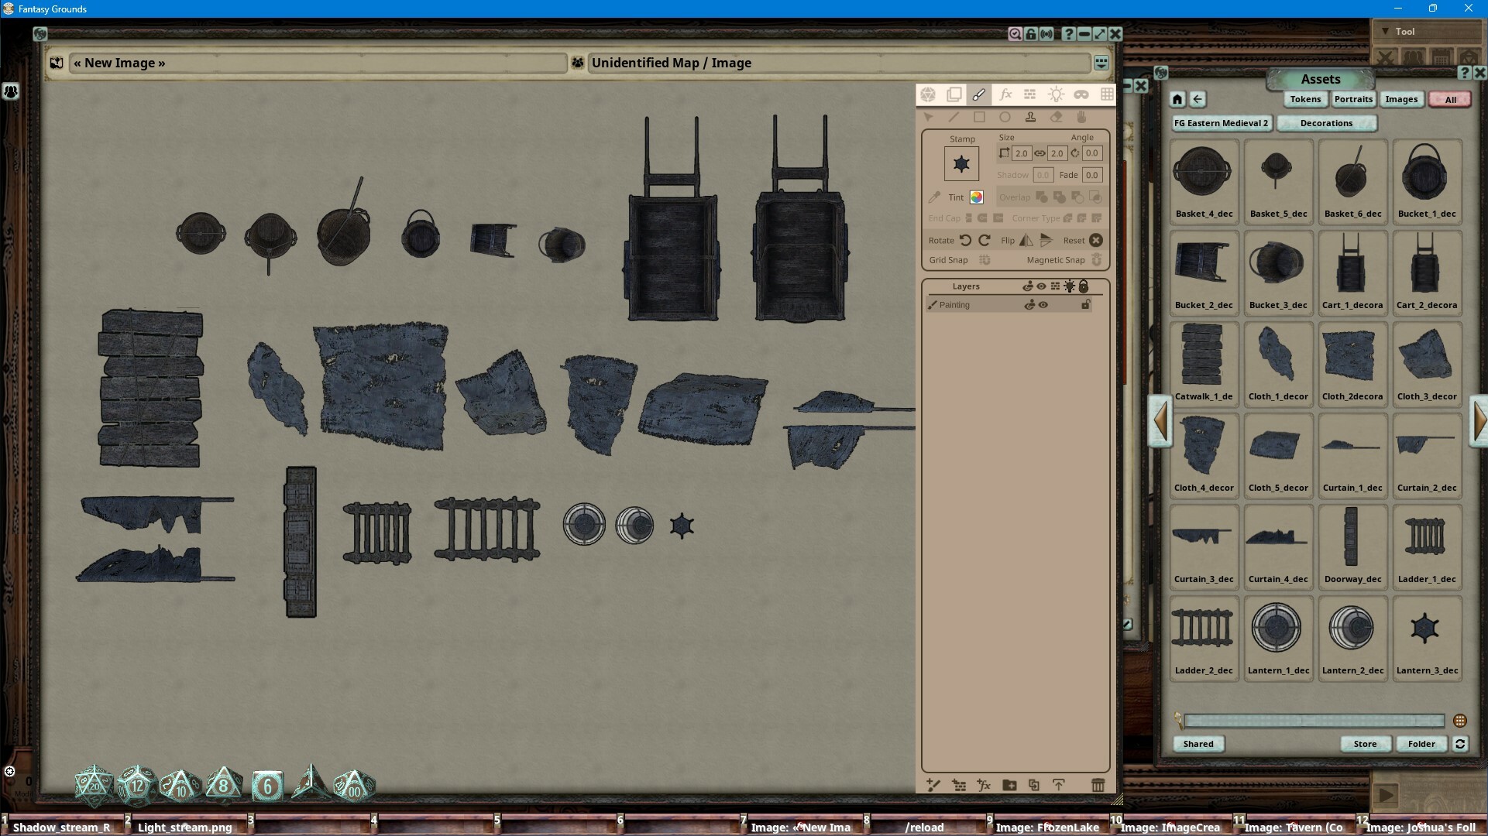Open the FX effects tools
The height and width of the screenshot is (836, 1488).
click(x=1005, y=94)
